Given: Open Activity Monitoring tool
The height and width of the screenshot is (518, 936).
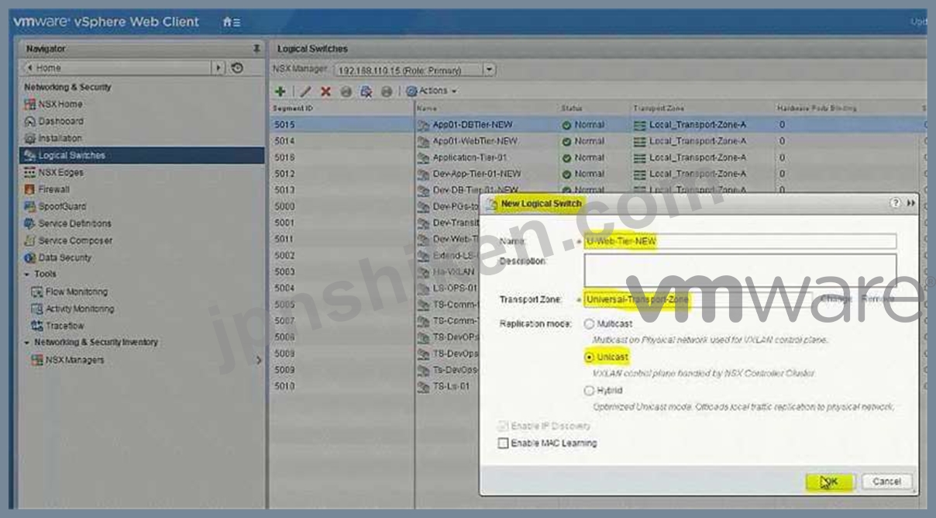Looking at the screenshot, I should [x=79, y=309].
